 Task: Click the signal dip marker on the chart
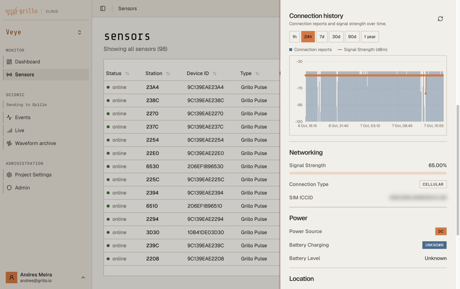(426, 94)
